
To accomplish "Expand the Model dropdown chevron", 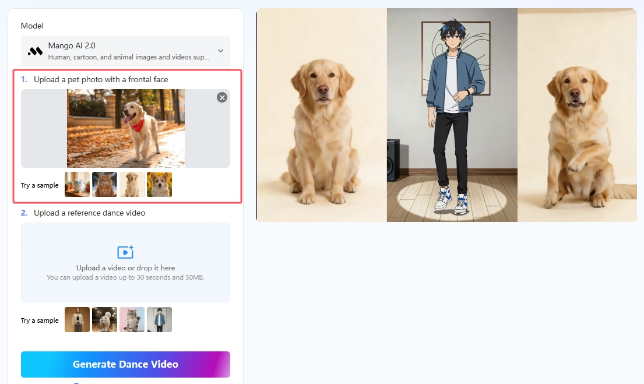I will (x=220, y=51).
